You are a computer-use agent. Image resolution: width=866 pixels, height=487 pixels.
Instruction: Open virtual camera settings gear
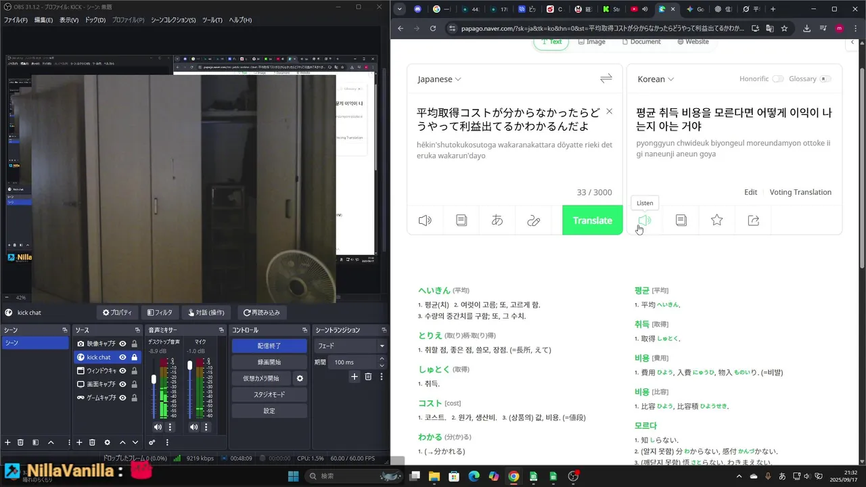click(x=300, y=378)
